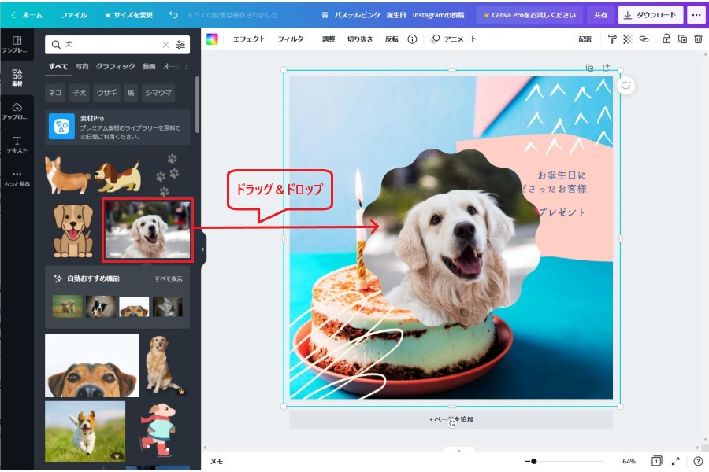Open the transparency checkerboard icon

[x=628, y=39]
